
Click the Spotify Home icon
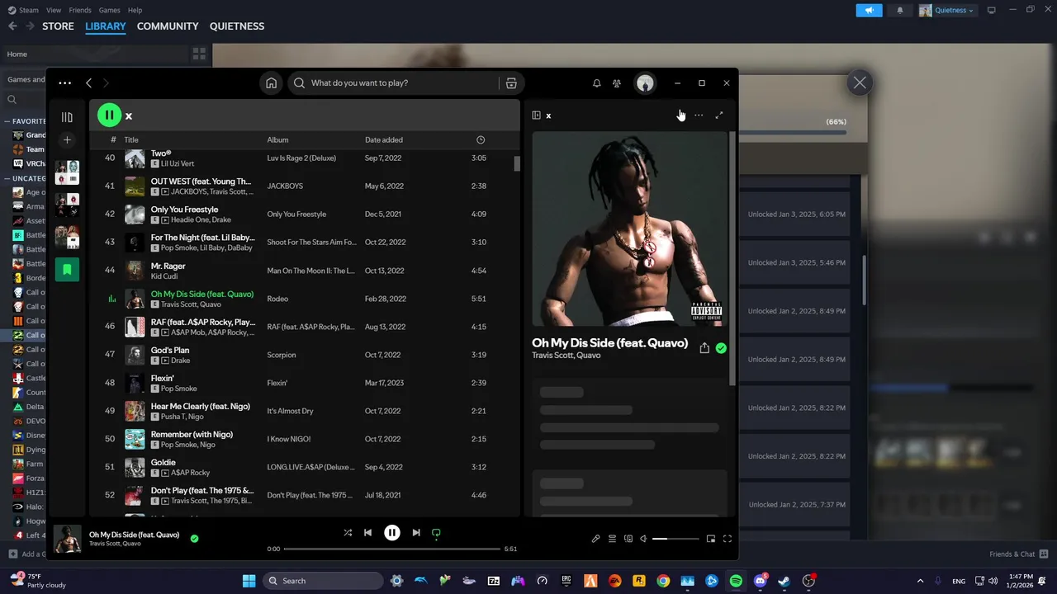tap(271, 83)
